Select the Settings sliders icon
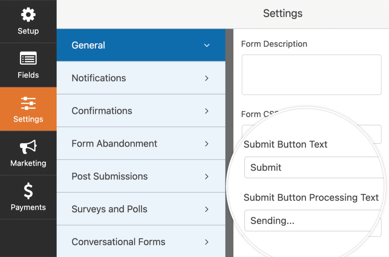The width and height of the screenshot is (389, 257). point(28,103)
